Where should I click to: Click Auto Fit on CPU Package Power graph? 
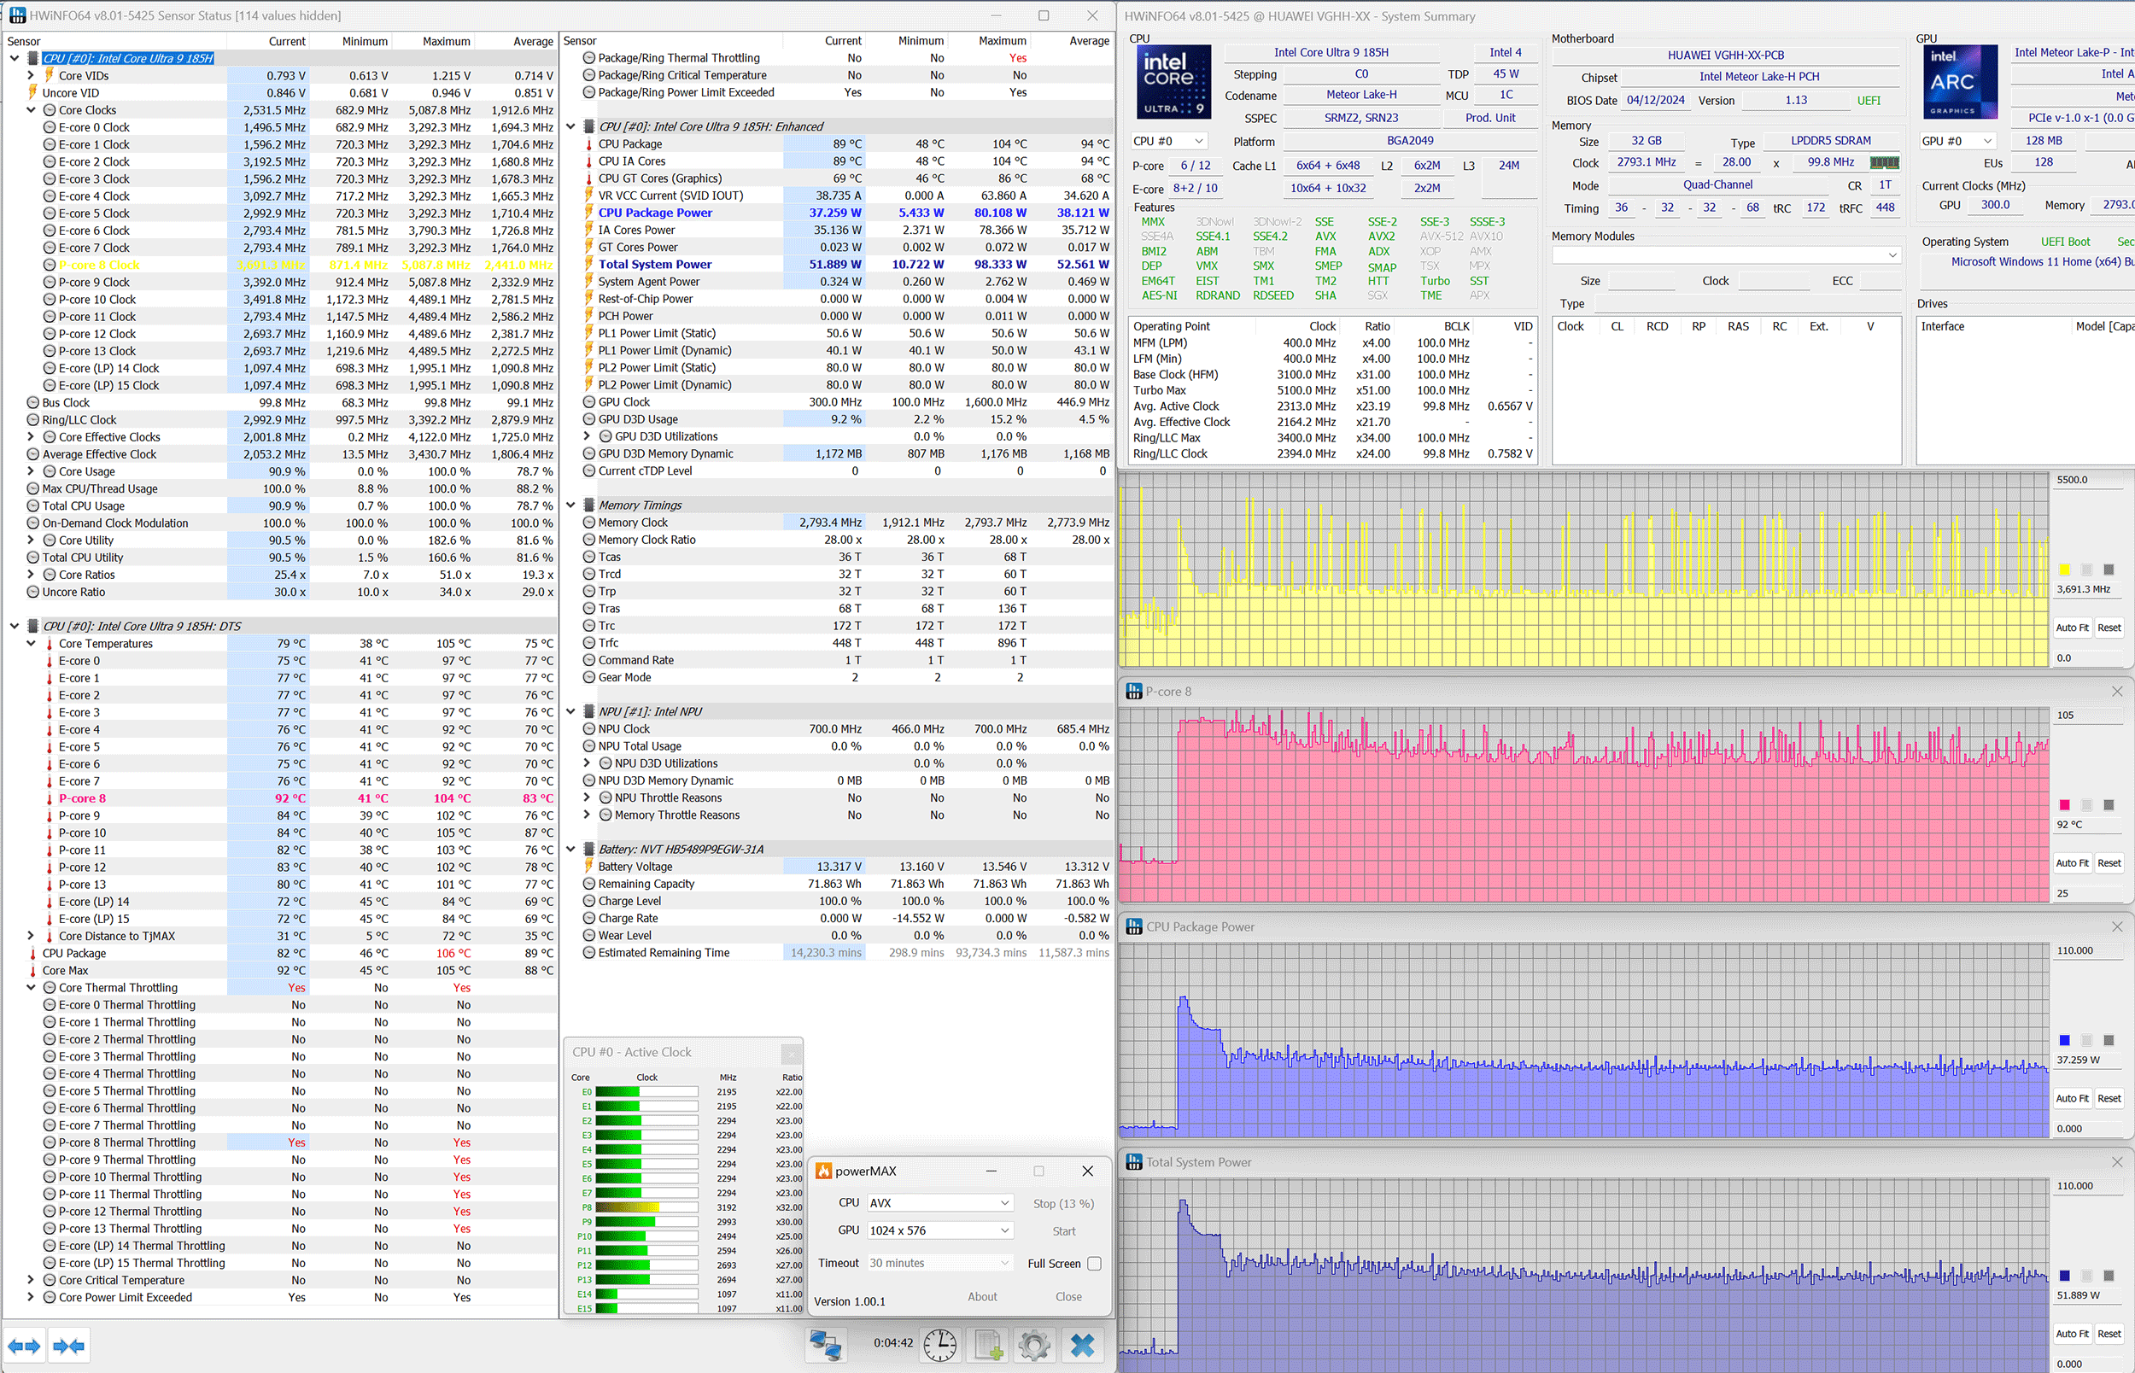2072,1098
